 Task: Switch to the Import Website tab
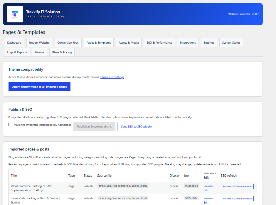[x=39, y=42]
